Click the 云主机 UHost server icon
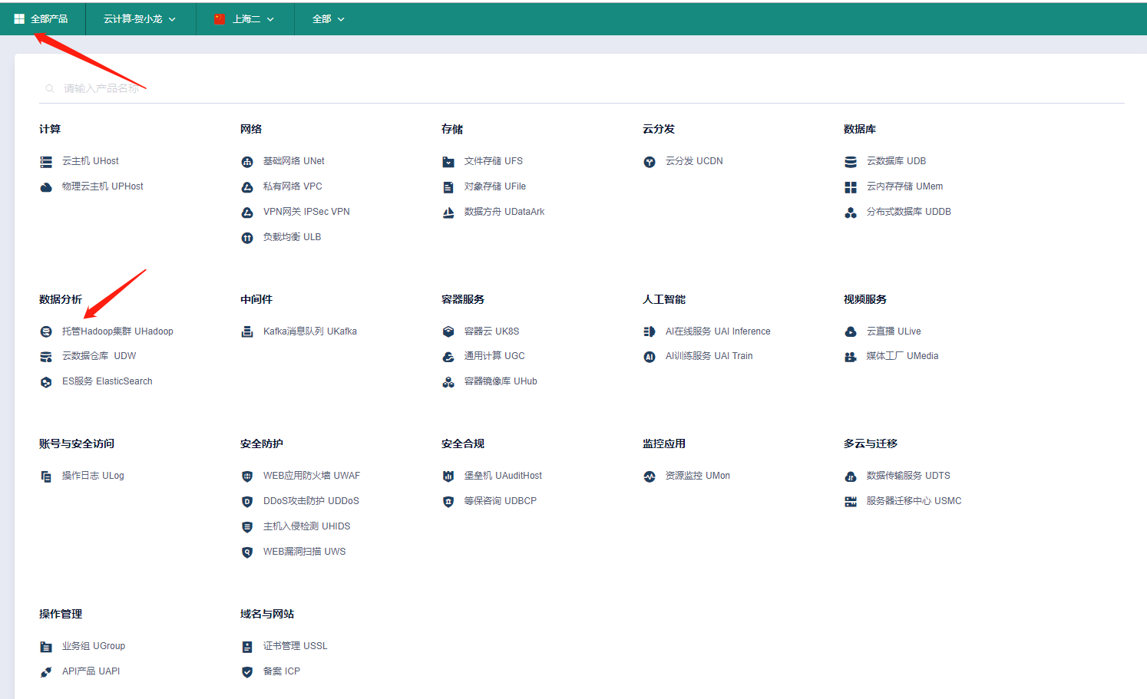This screenshot has height=699, width=1147. 46,162
